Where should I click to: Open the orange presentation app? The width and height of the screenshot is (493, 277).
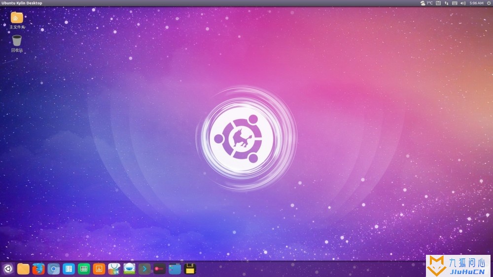tap(99, 269)
